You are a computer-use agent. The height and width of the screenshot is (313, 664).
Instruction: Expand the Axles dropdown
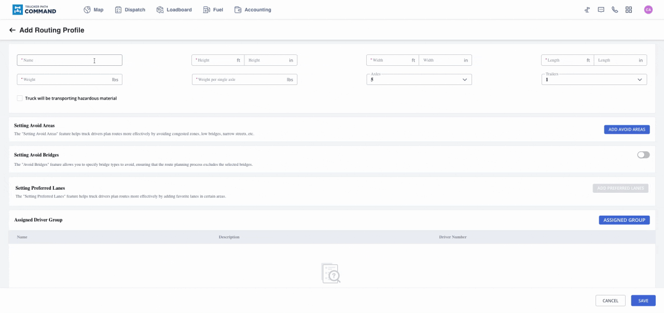tap(419, 80)
